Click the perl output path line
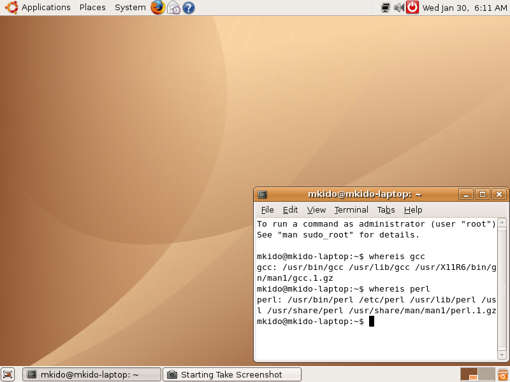This screenshot has width=510, height=382. pyautogui.click(x=377, y=300)
